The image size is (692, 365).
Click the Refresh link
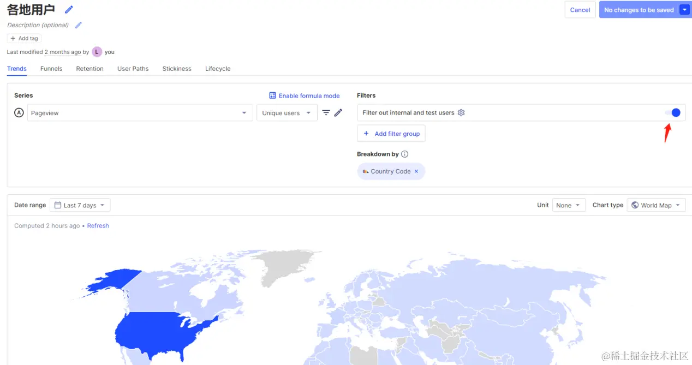(98, 226)
